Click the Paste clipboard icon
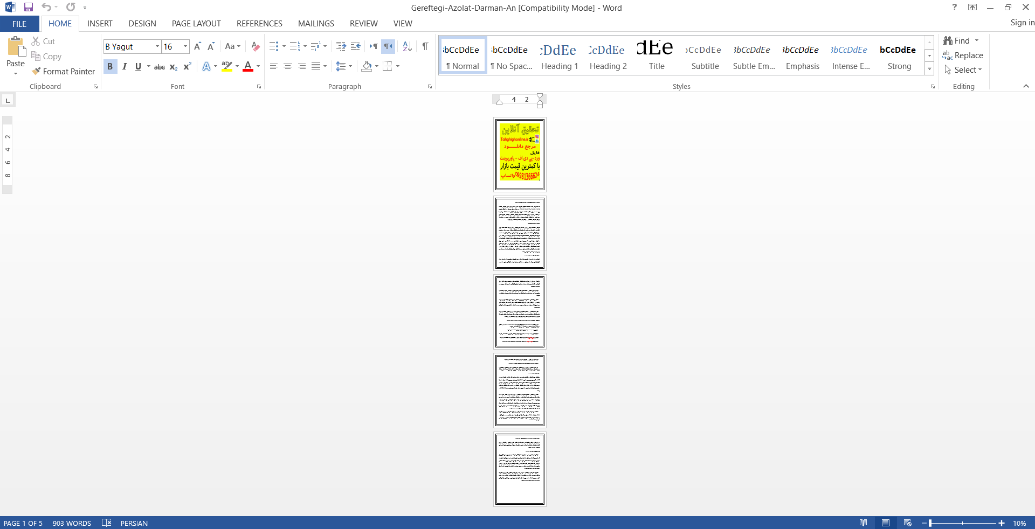This screenshot has width=1035, height=529. pyautogui.click(x=16, y=47)
